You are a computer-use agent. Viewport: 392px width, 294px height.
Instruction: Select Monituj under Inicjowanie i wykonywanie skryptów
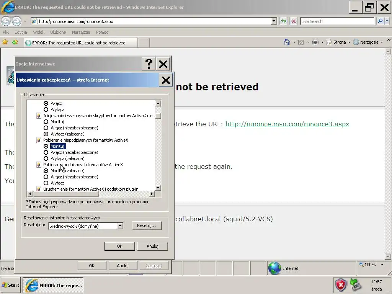click(46, 122)
